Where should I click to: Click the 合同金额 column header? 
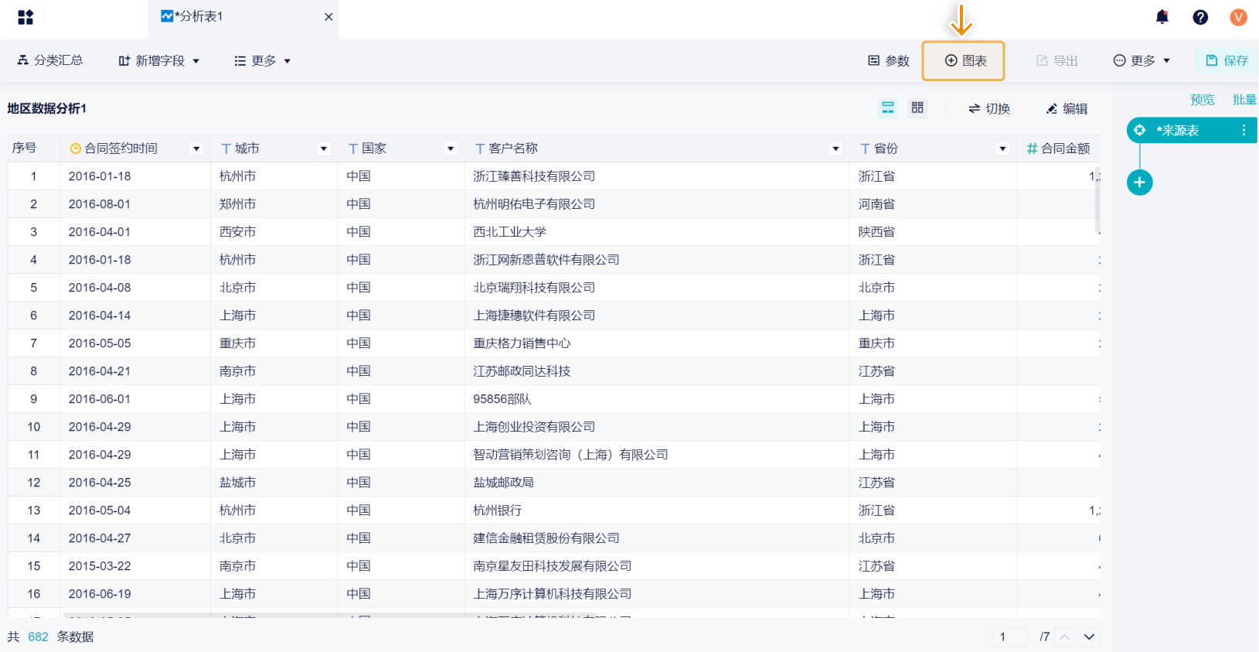[1058, 148]
